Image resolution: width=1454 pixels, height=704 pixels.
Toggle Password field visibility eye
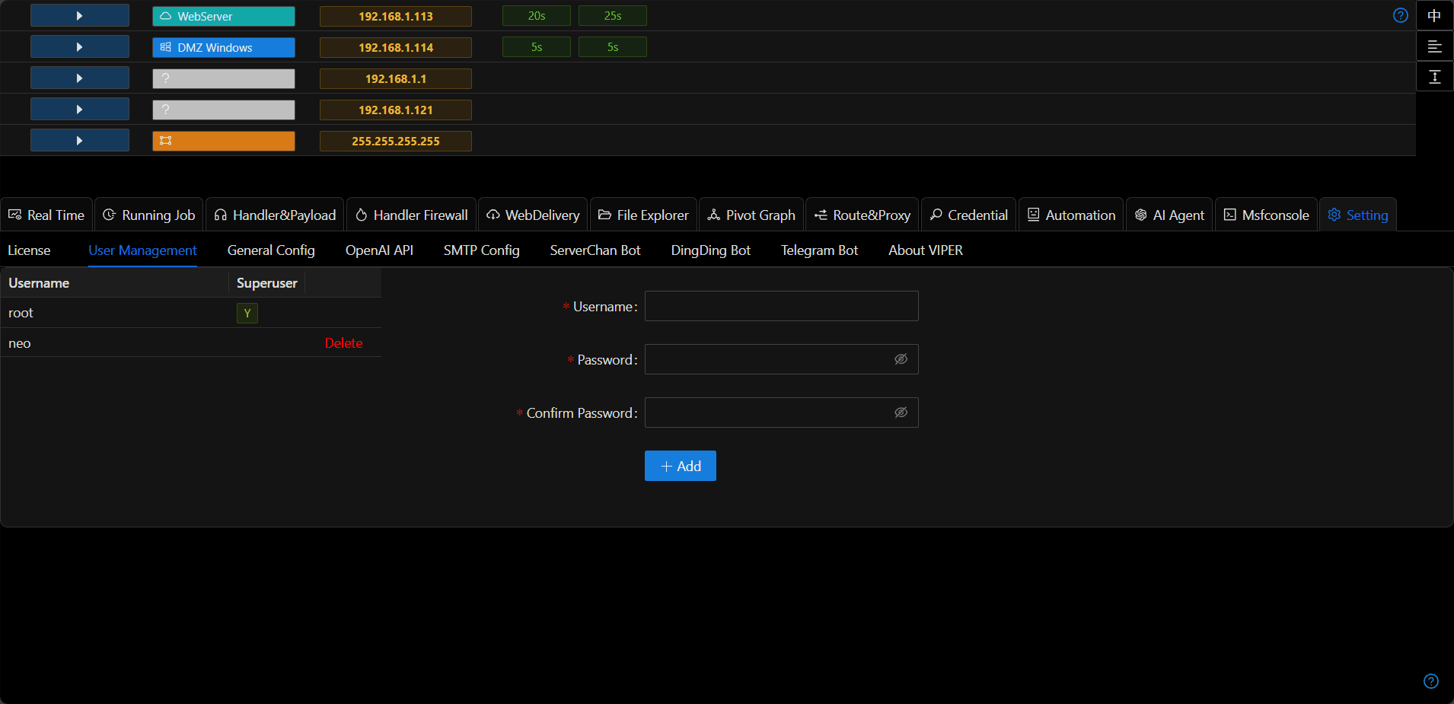pos(901,359)
